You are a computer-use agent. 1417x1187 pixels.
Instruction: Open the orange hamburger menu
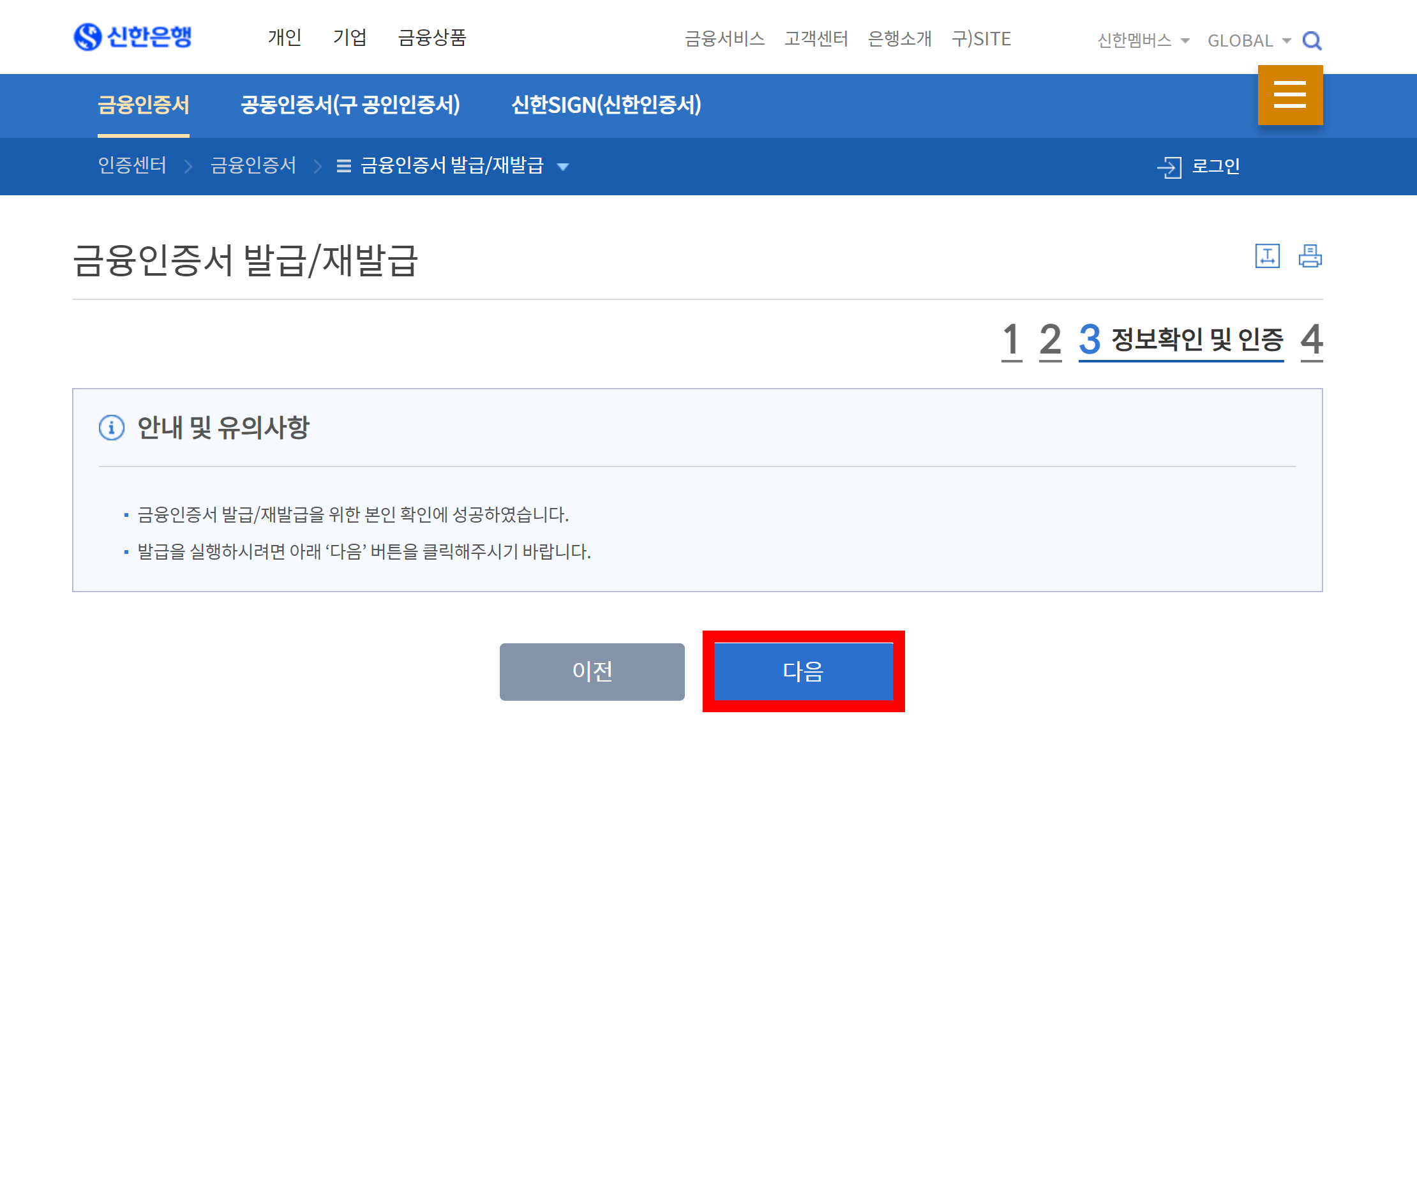click(1289, 94)
